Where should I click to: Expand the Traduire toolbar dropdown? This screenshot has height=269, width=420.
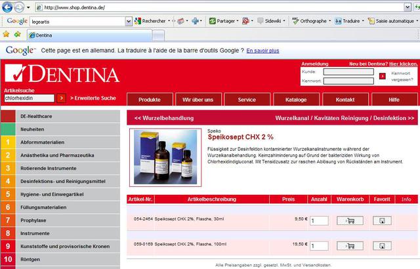[363, 21]
